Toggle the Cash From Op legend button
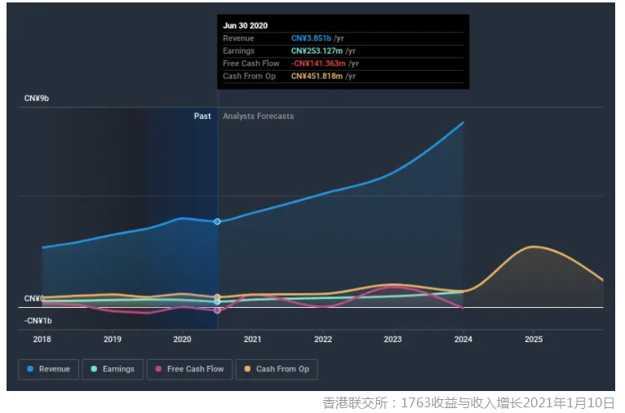The width and height of the screenshot is (625, 413). pyautogui.click(x=277, y=369)
